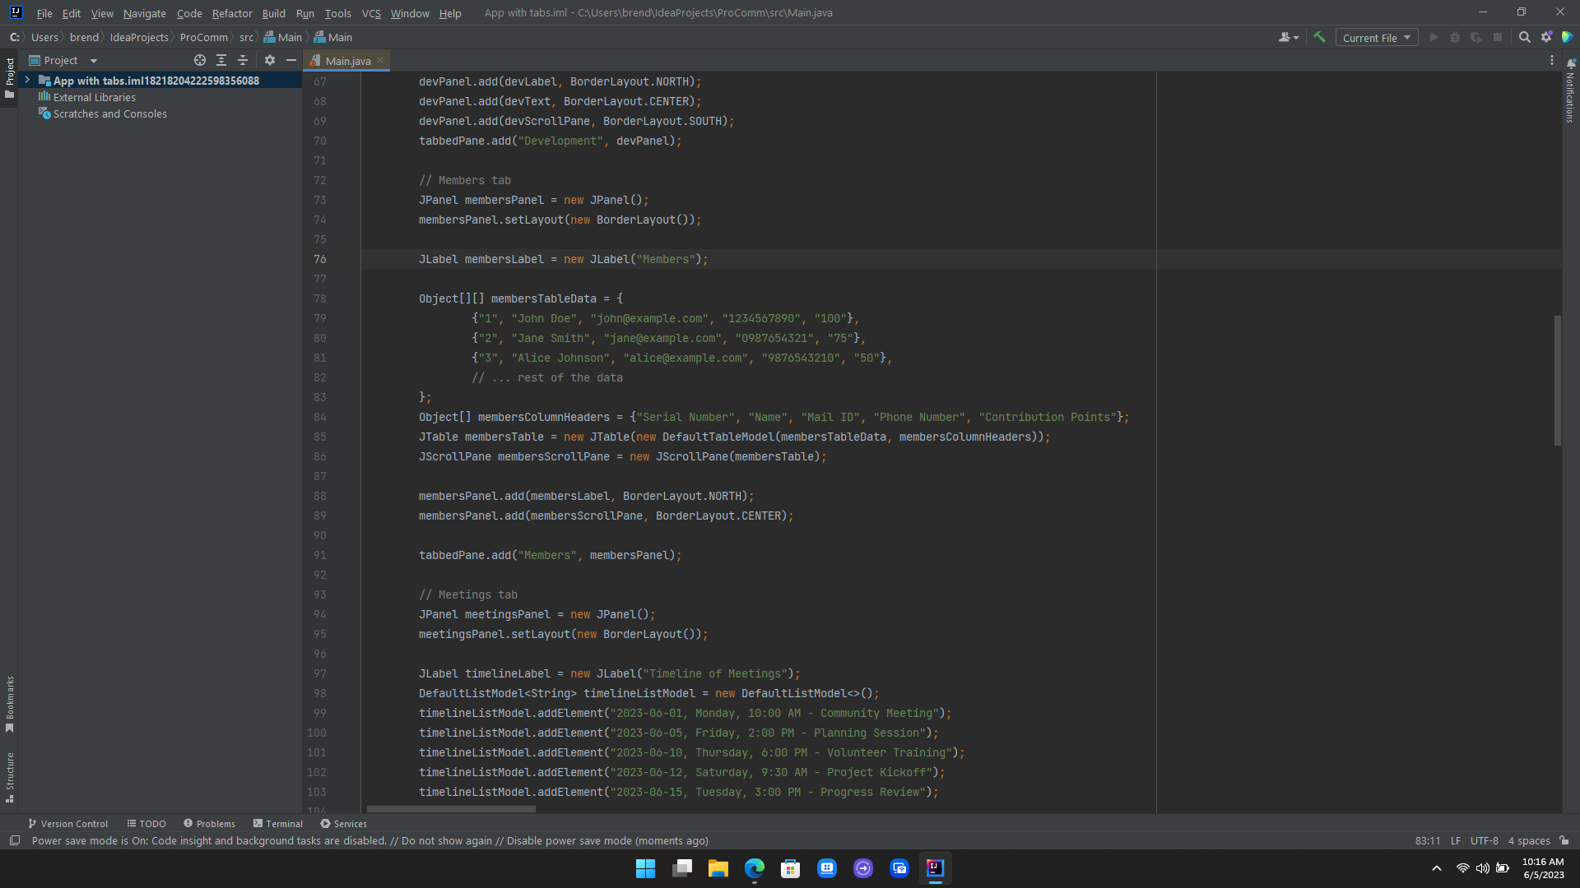Hide the Project tool window
Viewport: 1580px width, 888px height.
(x=290, y=60)
